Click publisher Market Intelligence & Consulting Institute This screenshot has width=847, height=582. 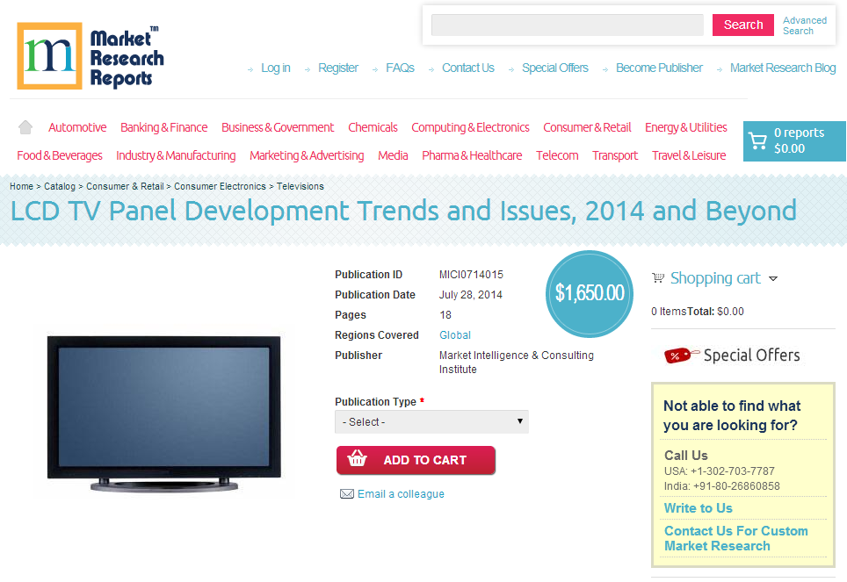(516, 363)
